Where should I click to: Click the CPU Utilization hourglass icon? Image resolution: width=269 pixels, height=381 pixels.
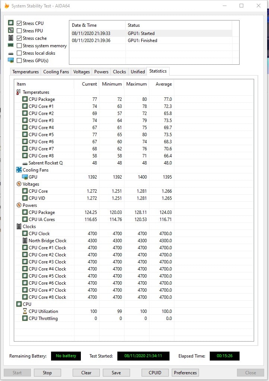[x=25, y=311]
